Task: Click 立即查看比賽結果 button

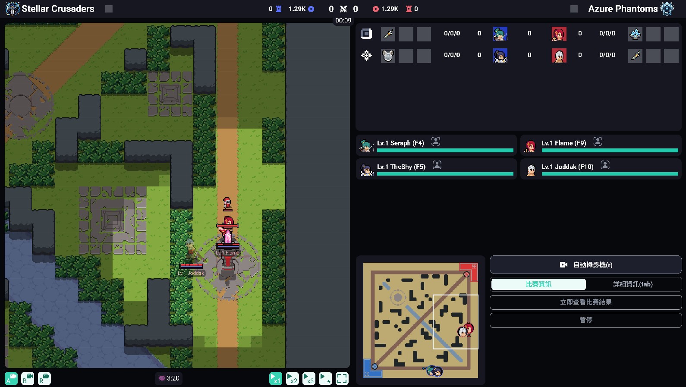Action: (585, 302)
